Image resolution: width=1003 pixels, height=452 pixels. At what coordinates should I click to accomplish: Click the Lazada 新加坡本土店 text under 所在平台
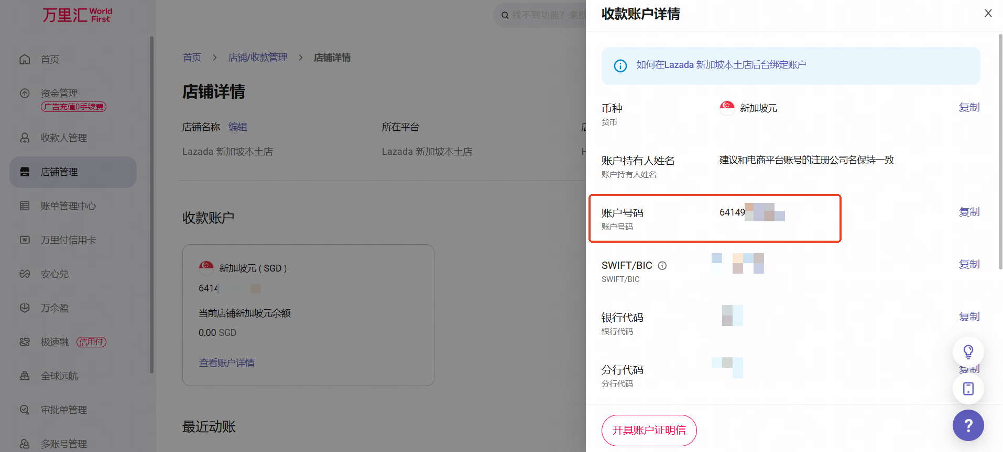pyautogui.click(x=427, y=152)
